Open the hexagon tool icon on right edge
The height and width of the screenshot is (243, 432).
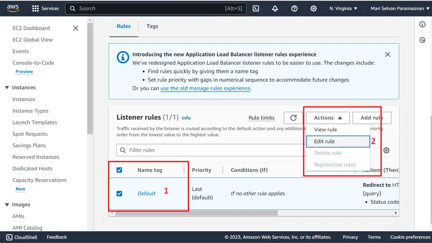(423, 40)
